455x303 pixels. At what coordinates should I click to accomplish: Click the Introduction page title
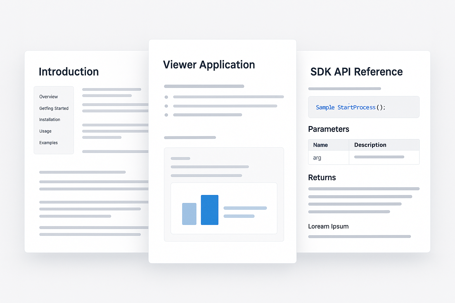coord(69,72)
